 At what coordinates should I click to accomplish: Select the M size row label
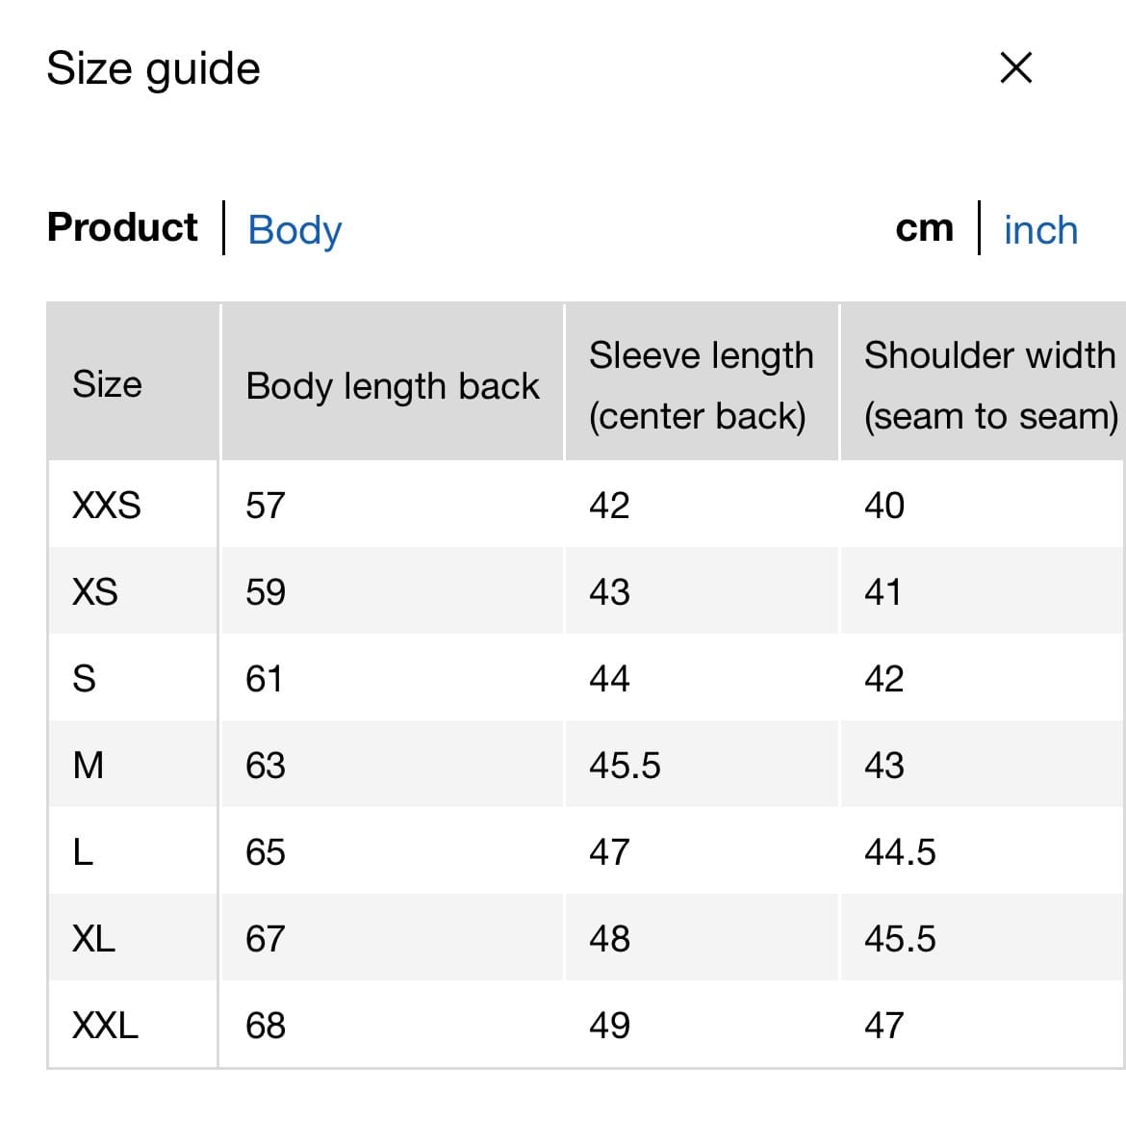89,766
